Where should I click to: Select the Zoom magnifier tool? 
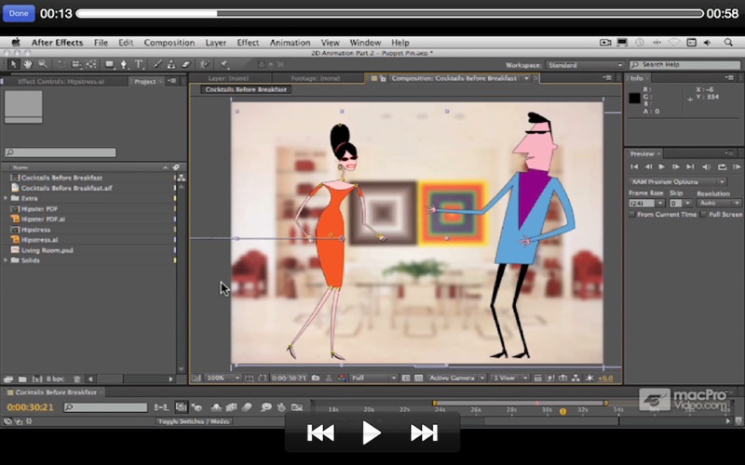pyautogui.click(x=43, y=64)
